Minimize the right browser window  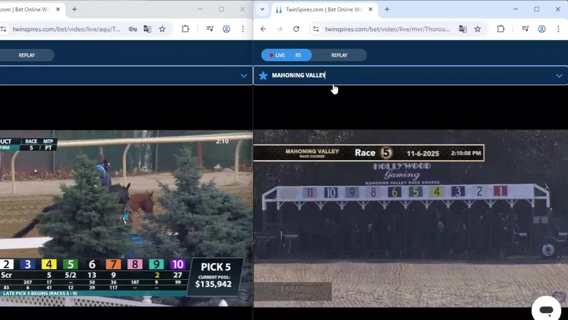pyautogui.click(x=516, y=9)
